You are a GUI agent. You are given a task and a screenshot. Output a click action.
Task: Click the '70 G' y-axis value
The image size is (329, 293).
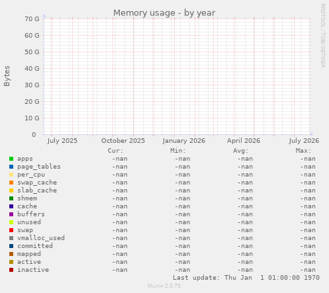tap(32, 19)
